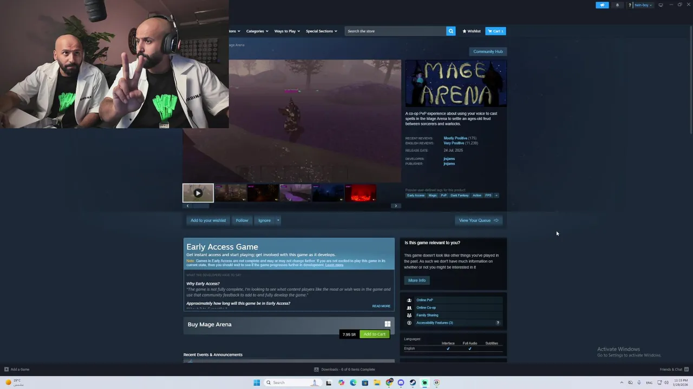
Task: Open Discord from the taskbar
Action: (x=401, y=383)
